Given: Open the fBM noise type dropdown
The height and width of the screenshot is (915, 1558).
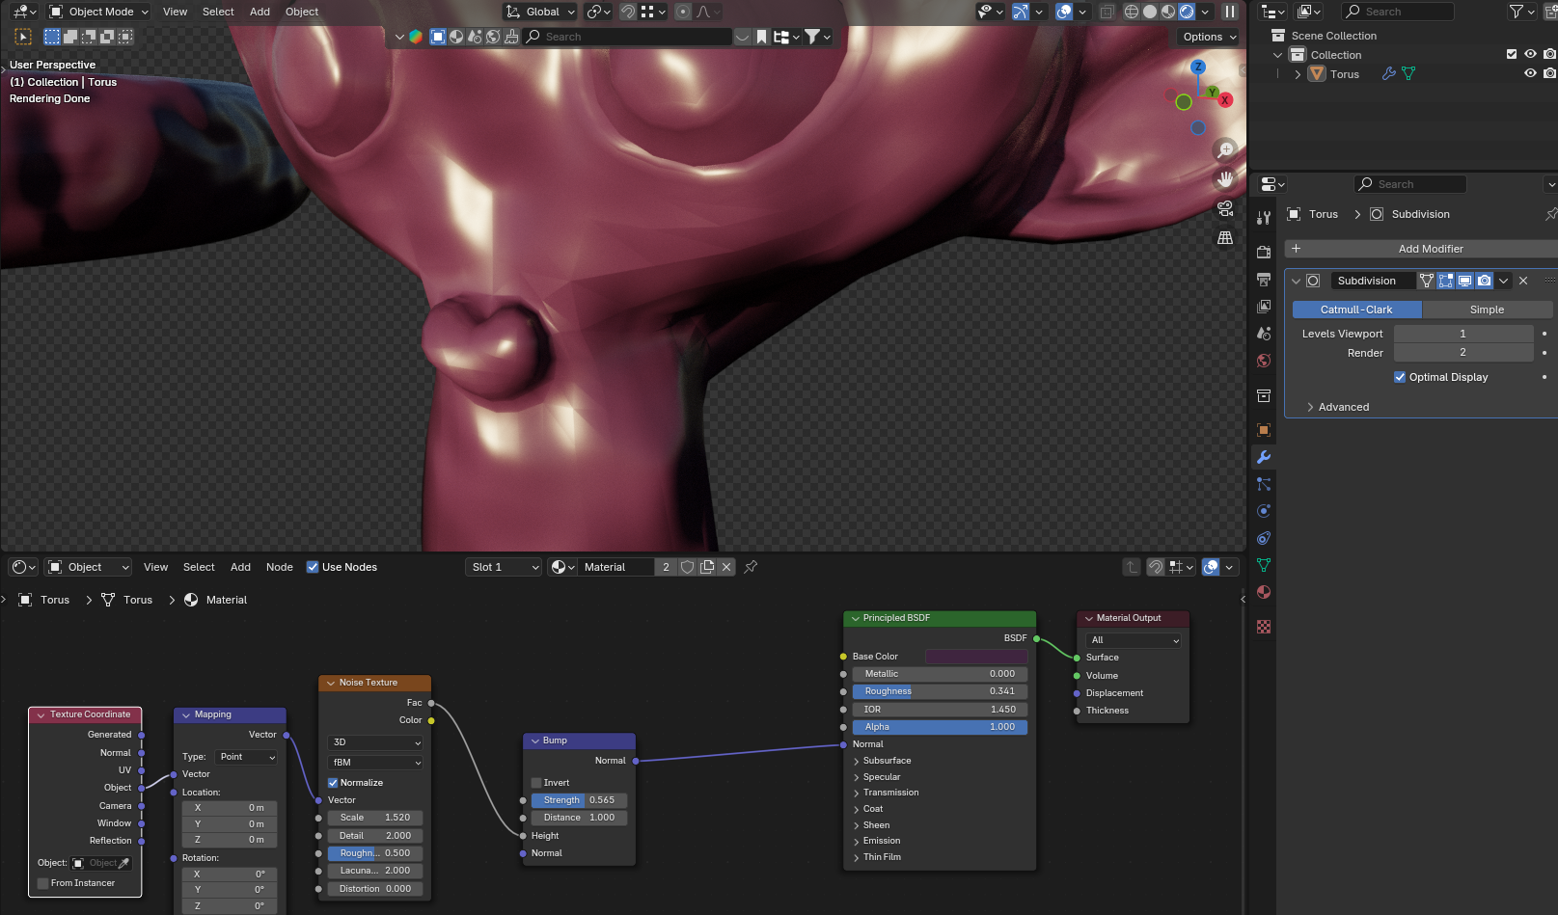Looking at the screenshot, I should (375, 763).
